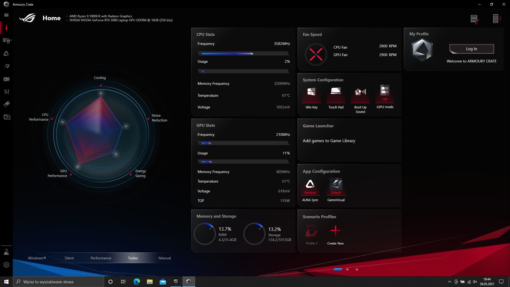Image resolution: width=510 pixels, height=287 pixels.
Task: Open GameVisual from the sidebar slash icon
Action: 6,66
